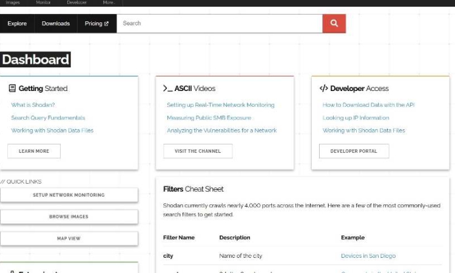The image size is (455, 273).
Task: Click the terminal prompt icon beside ASCII Videos
Action: pyautogui.click(x=167, y=89)
